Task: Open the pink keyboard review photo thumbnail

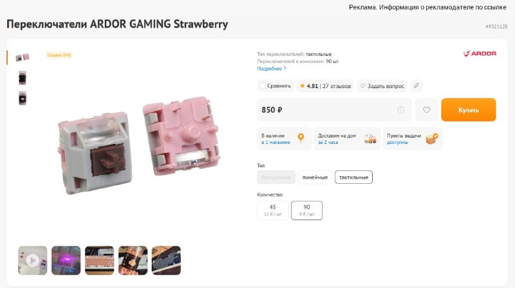Action: (100, 260)
